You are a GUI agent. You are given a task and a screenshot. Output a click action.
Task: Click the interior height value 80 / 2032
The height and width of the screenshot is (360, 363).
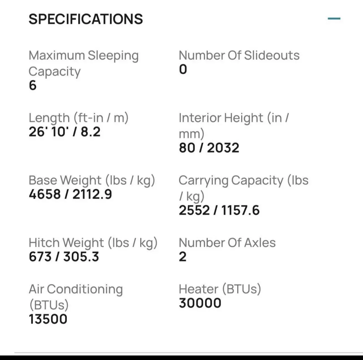pyautogui.click(x=209, y=148)
